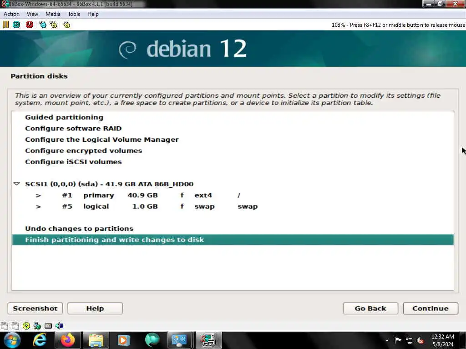This screenshot has height=349, width=466.
Task: Click the first yellow gear Ctrl+Alt+Esc icon
Action: 54,25
